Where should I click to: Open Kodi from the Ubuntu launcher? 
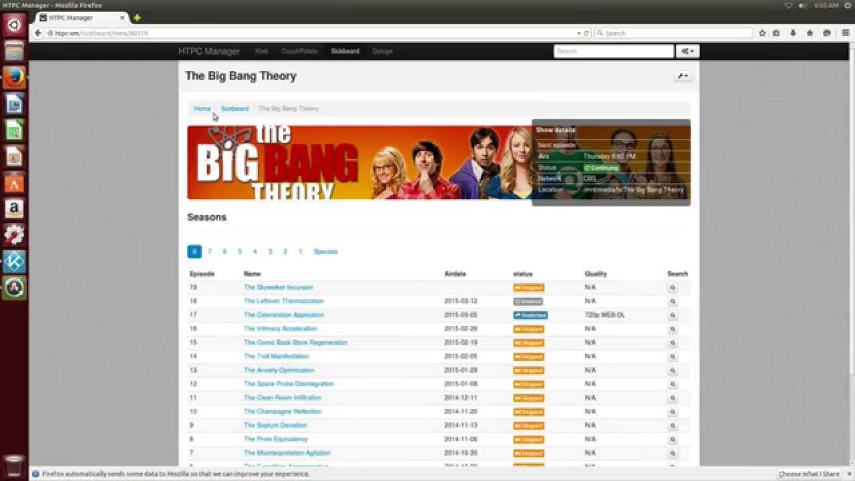coord(14,261)
